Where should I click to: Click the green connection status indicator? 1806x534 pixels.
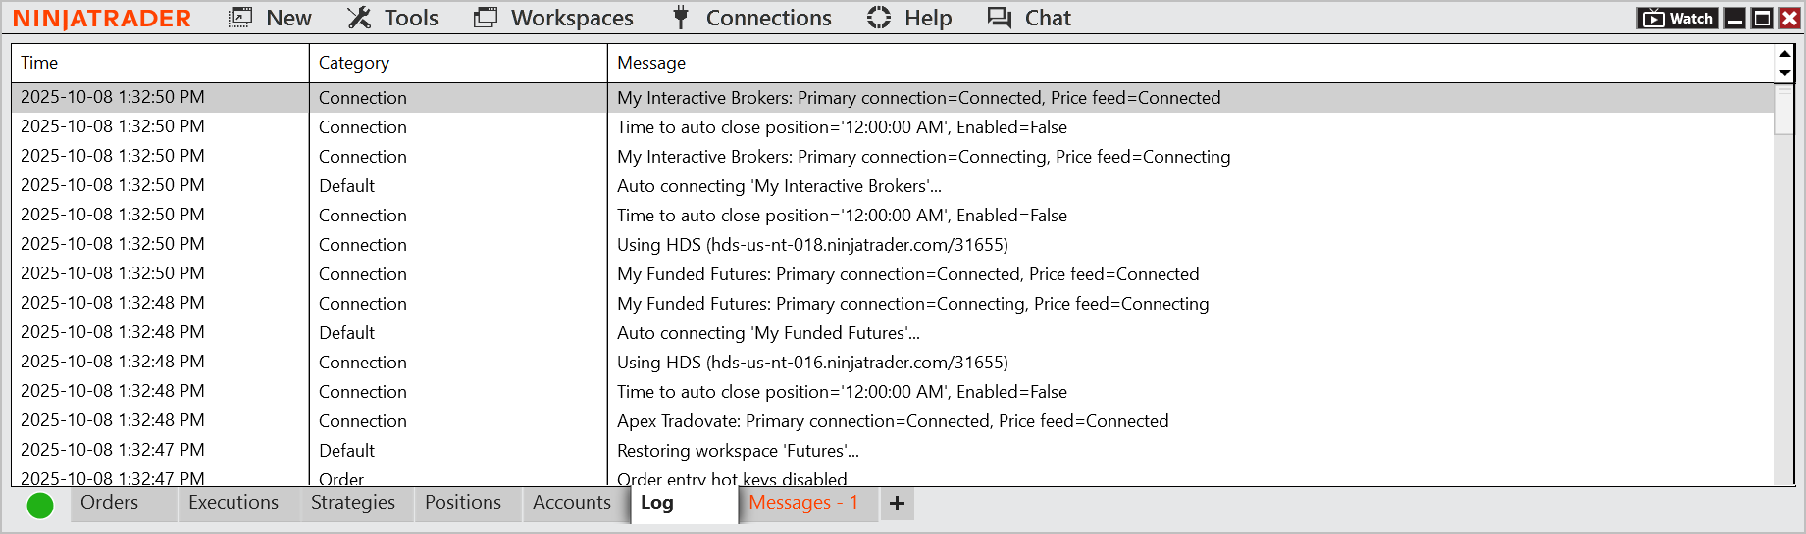pyautogui.click(x=40, y=506)
